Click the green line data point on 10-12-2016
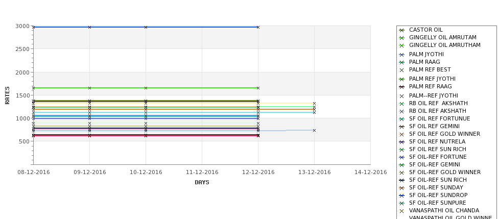 coord(146,88)
